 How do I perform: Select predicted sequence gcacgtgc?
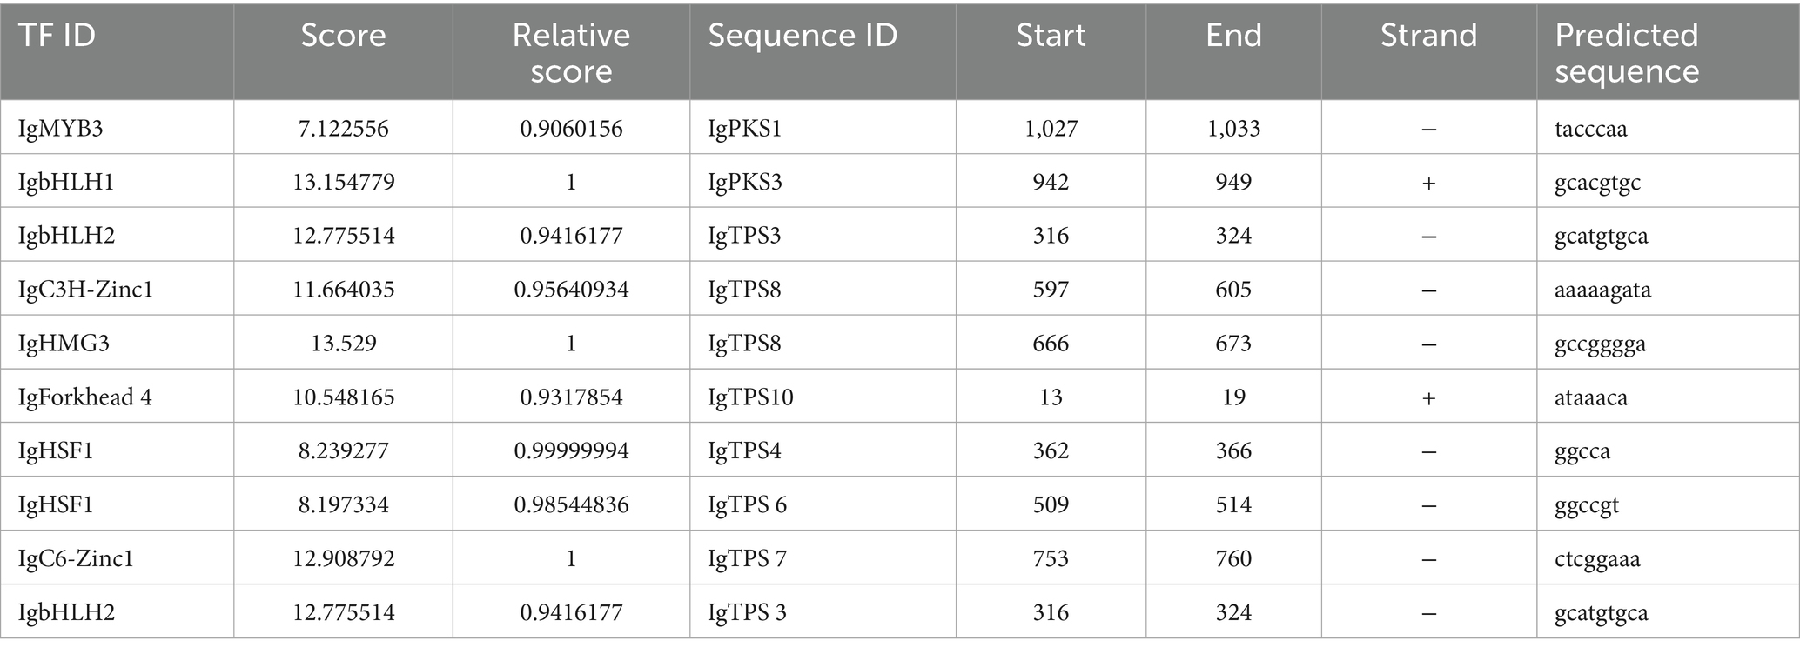1597,183
